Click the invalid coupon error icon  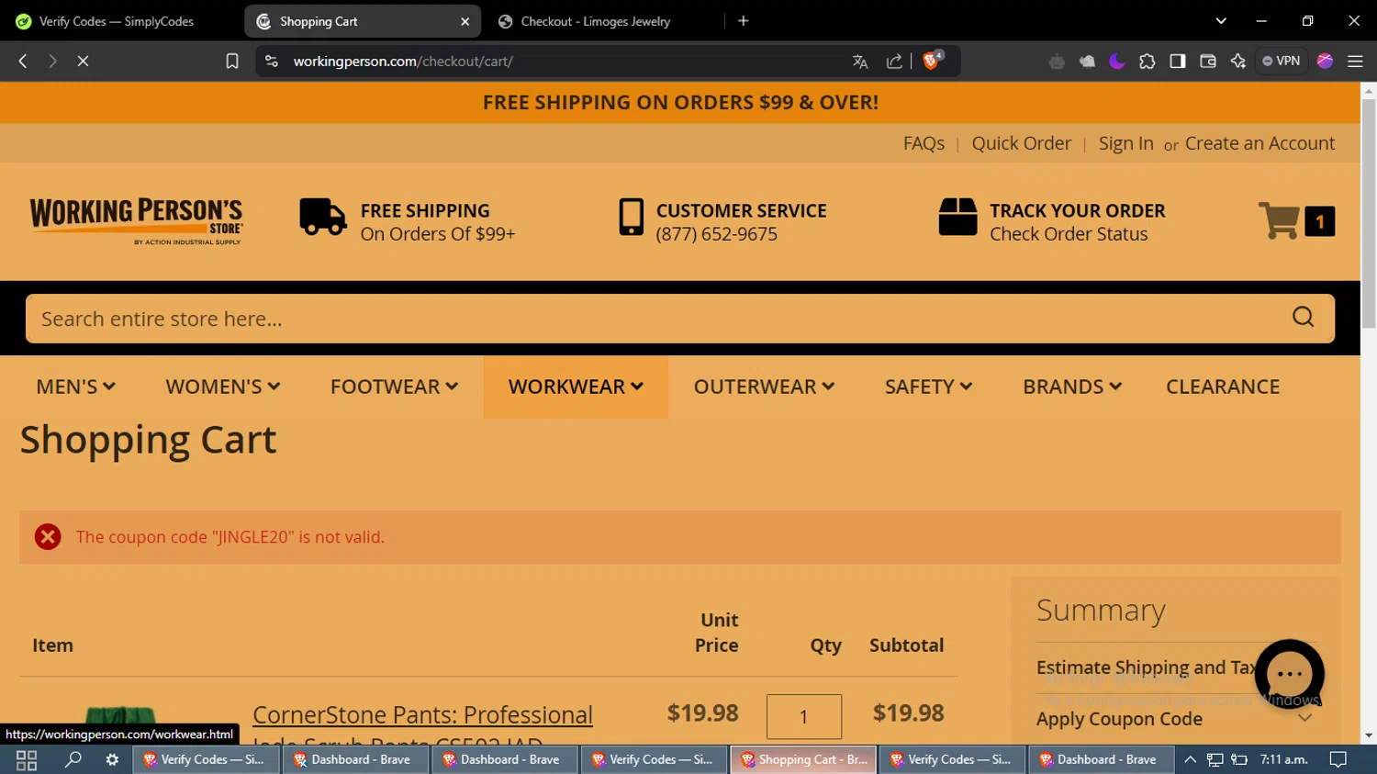click(x=48, y=537)
